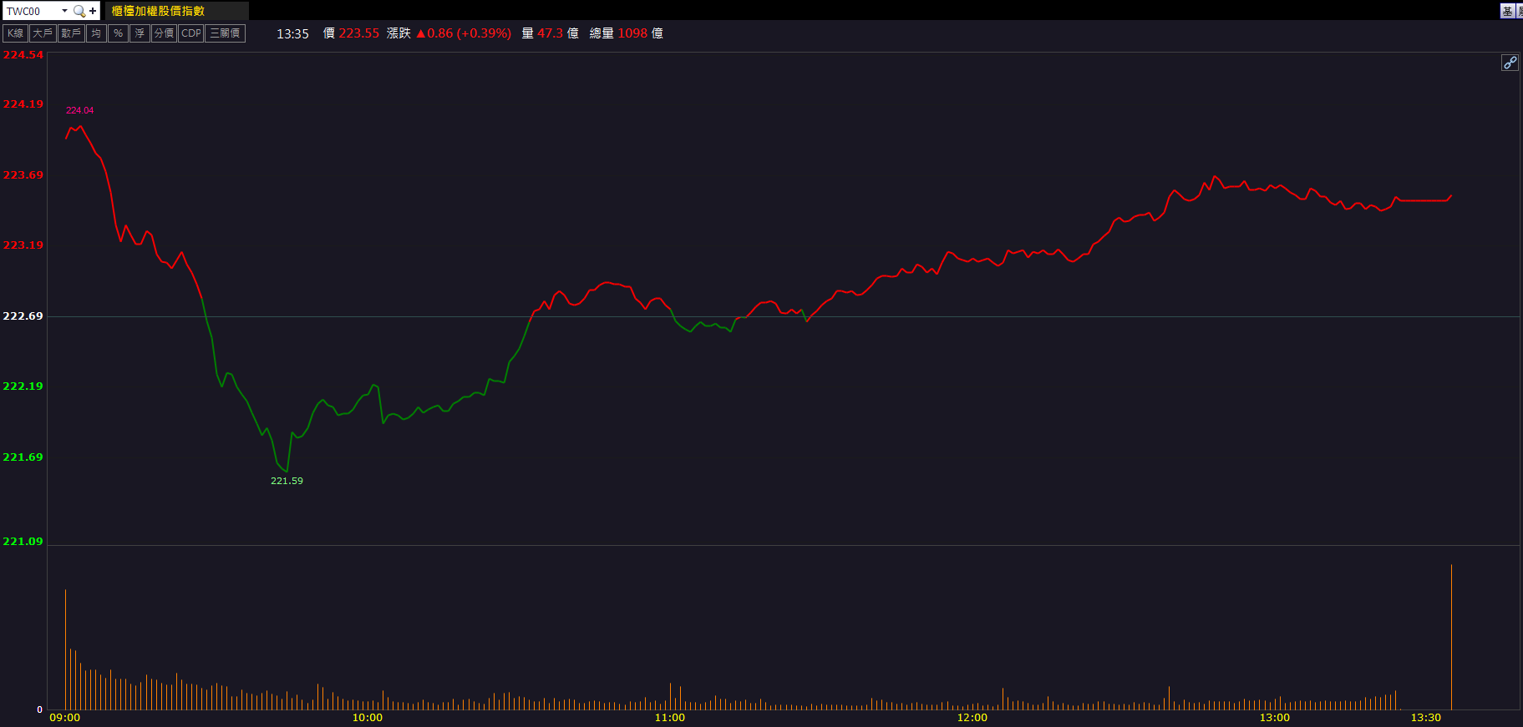Click the TWC00 symbol input field
1523x727 pixels.
32,11
